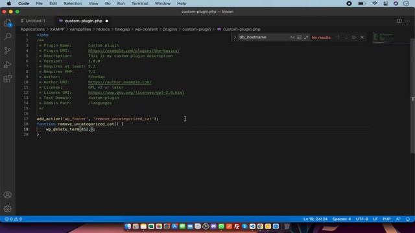The width and height of the screenshot is (415, 233).
Task: Open the Window menu
Action: pyautogui.click(x=163, y=3)
